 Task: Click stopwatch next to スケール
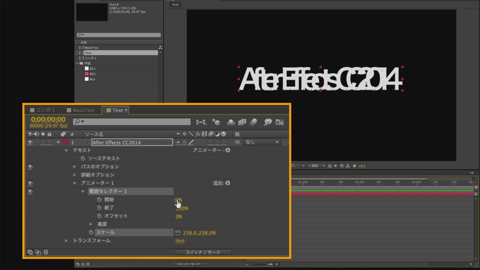click(91, 232)
